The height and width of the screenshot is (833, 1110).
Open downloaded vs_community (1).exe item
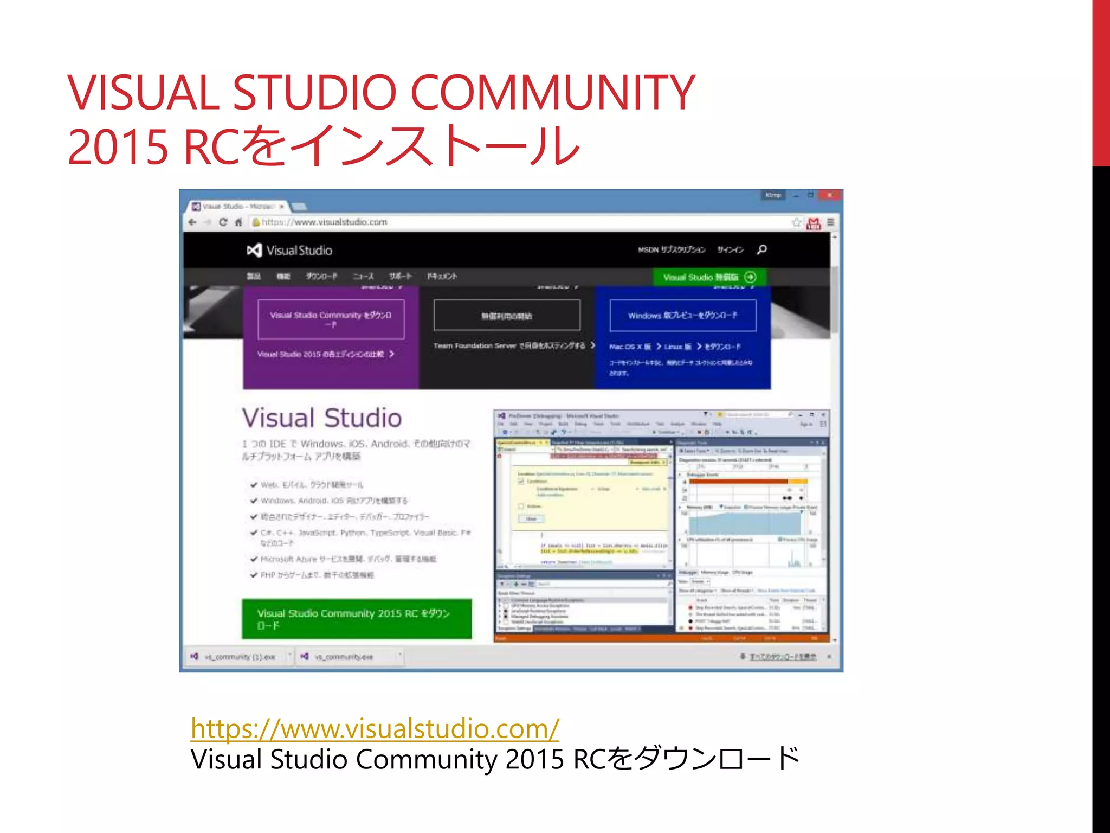point(235,657)
